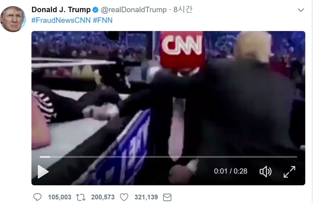
Task: Send the tweet via the envelope icon
Action: [167, 197]
